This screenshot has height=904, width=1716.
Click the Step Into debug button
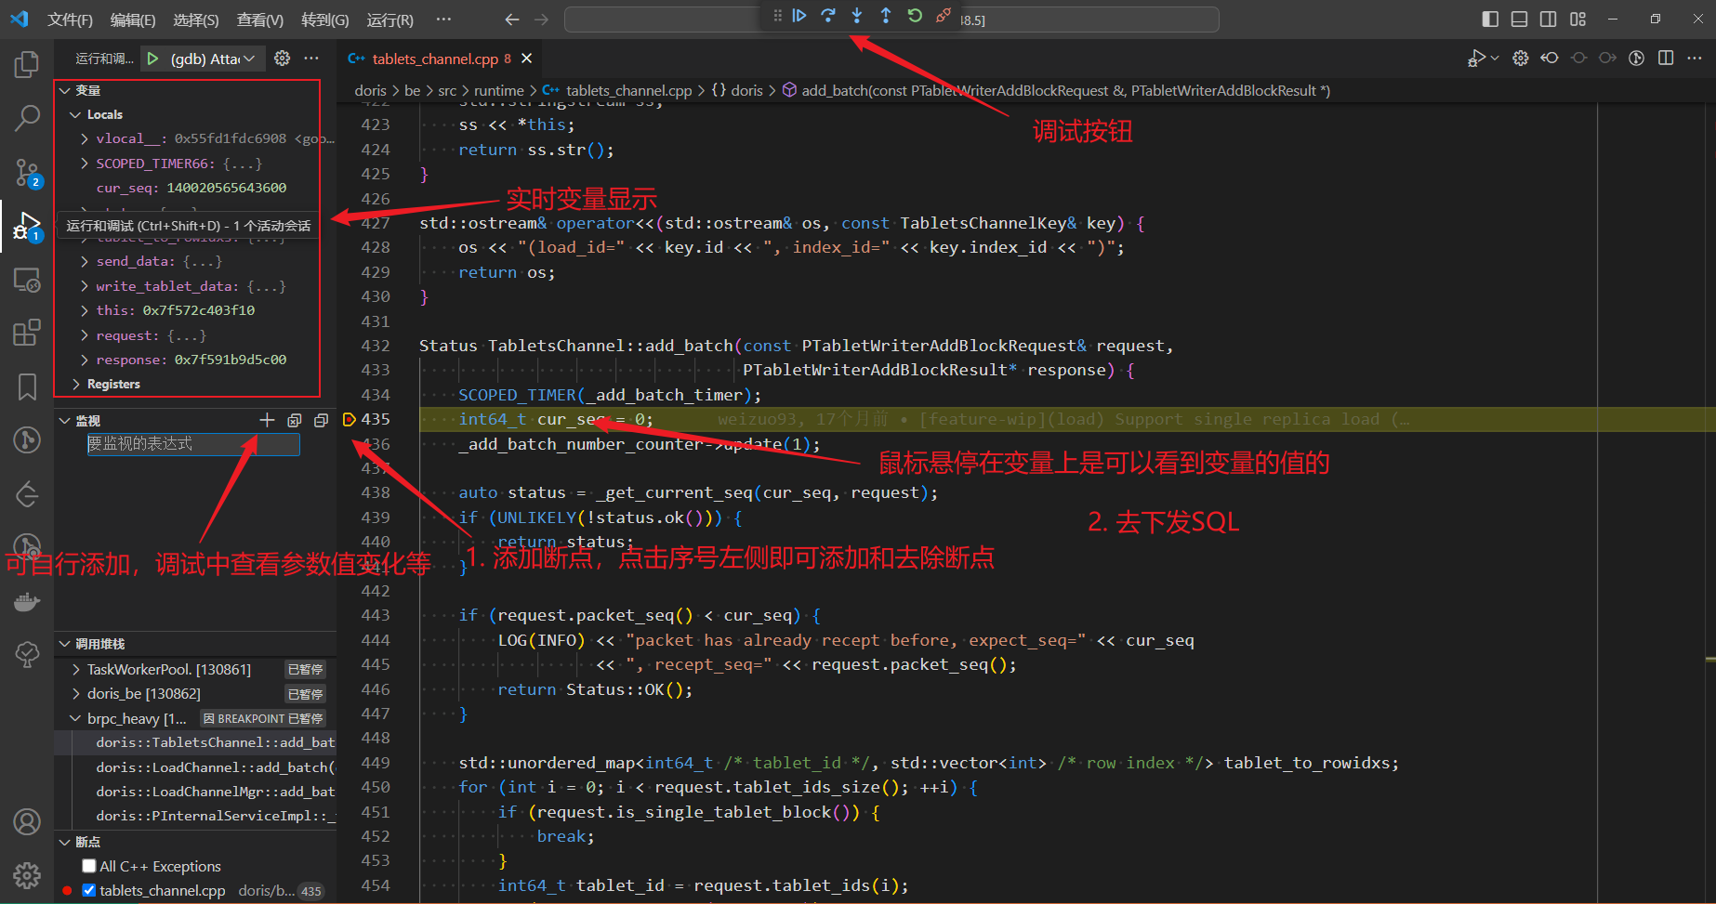(857, 16)
